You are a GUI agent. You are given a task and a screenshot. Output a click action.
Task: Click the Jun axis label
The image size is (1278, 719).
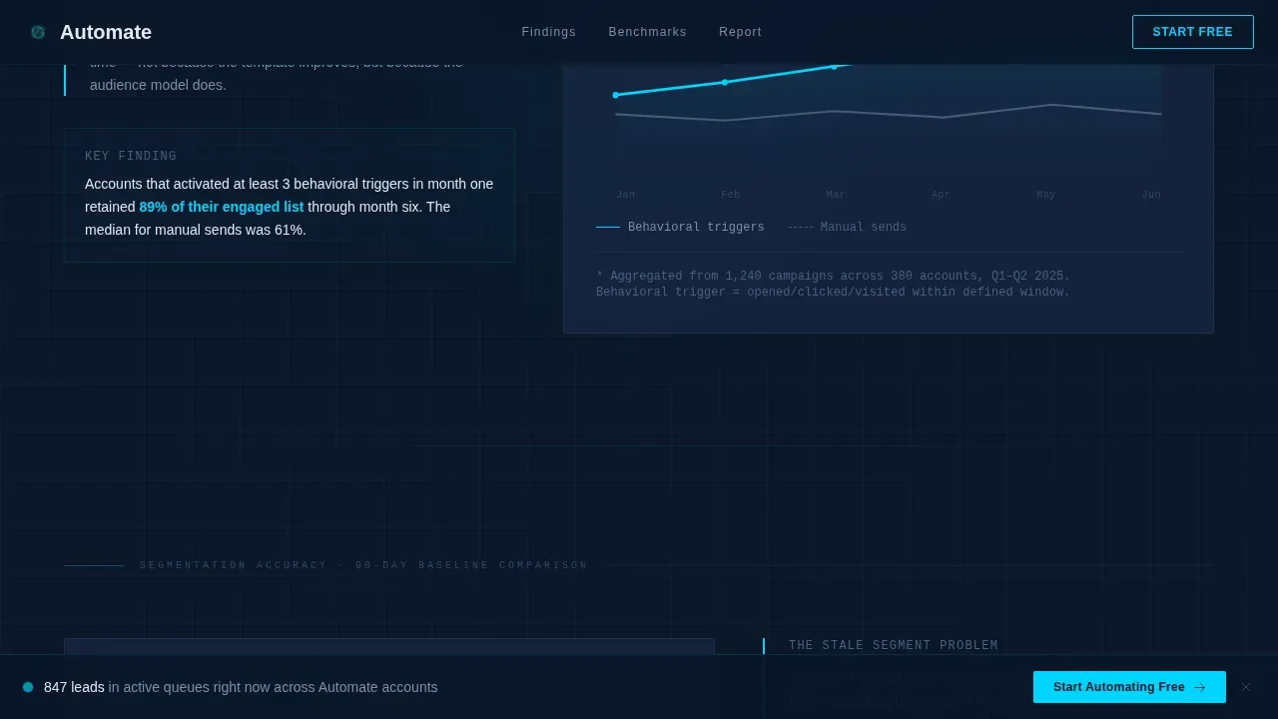1151,195
